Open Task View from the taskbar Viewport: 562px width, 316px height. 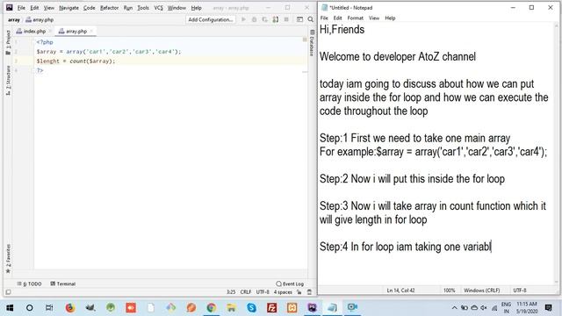[x=49, y=307]
